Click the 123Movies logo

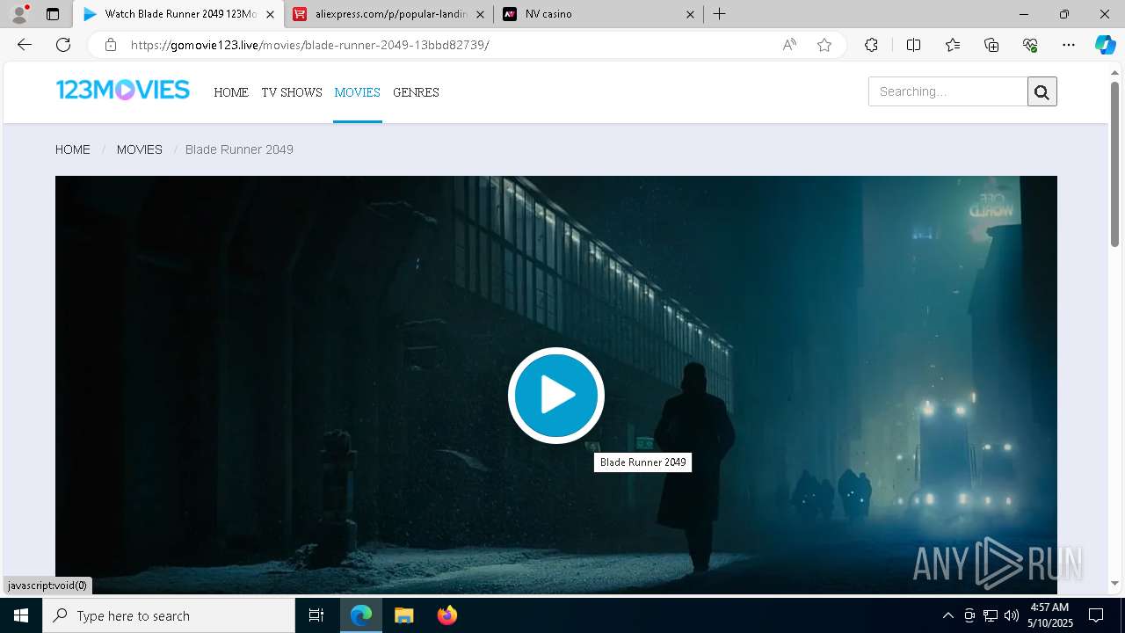(123, 90)
